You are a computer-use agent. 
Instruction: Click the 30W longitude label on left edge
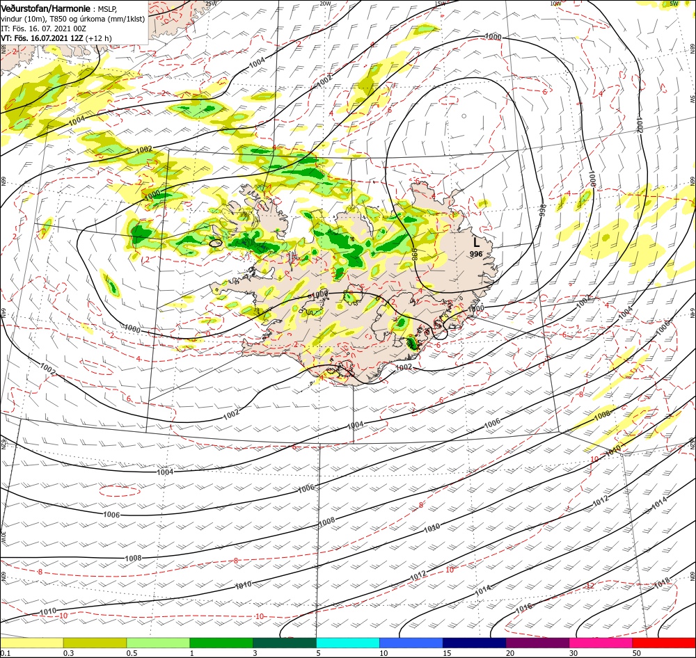tap(3, 537)
